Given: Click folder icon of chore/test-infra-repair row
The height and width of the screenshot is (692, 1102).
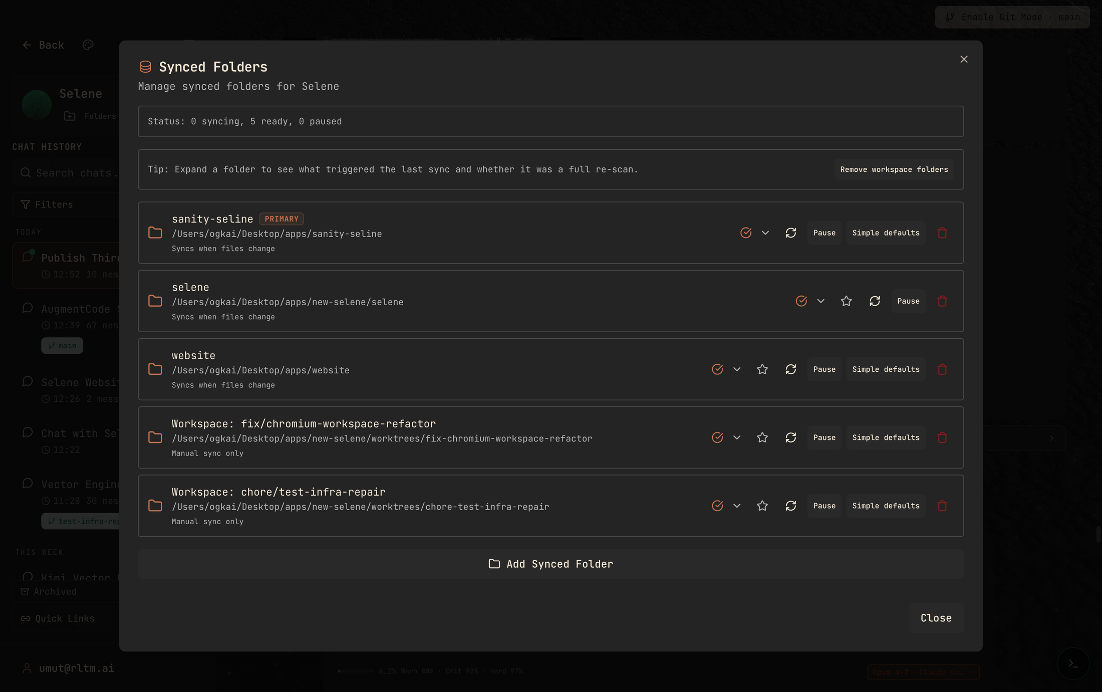Looking at the screenshot, I should (155, 506).
